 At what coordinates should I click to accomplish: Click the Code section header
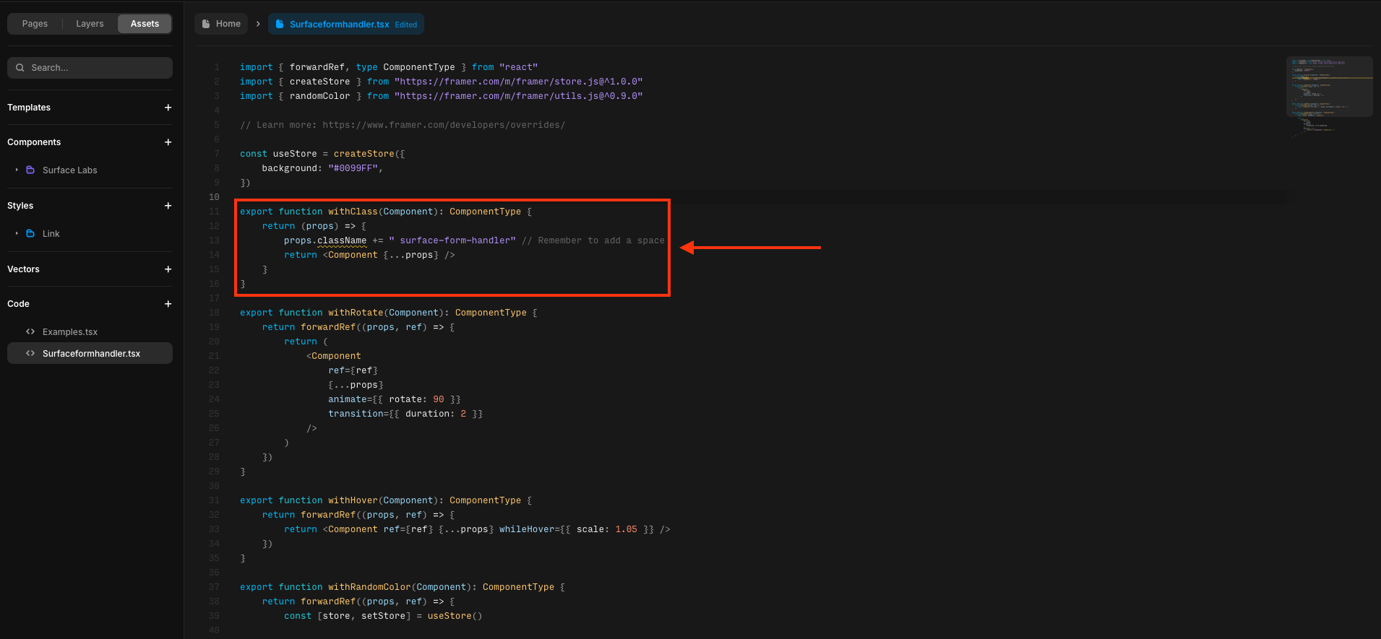coord(18,304)
